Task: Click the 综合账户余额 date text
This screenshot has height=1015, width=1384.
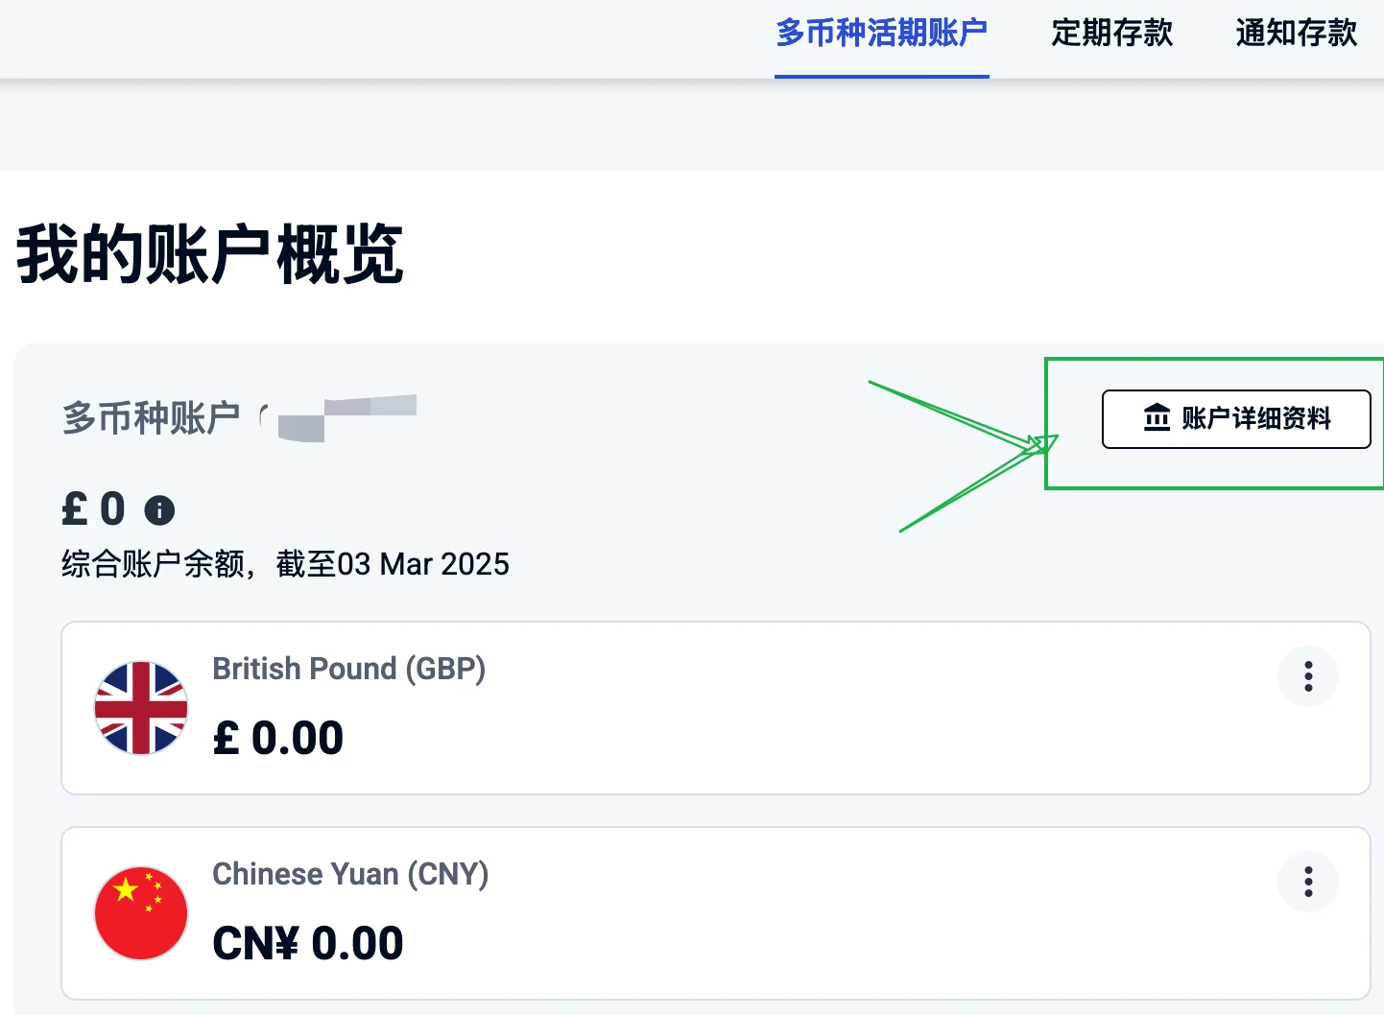Action: (285, 564)
